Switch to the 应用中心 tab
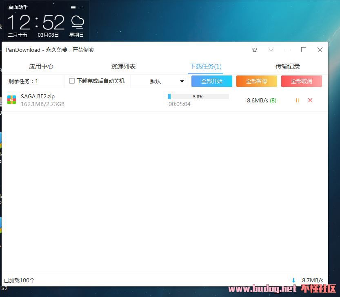The width and height of the screenshot is (340, 297). 41,66
